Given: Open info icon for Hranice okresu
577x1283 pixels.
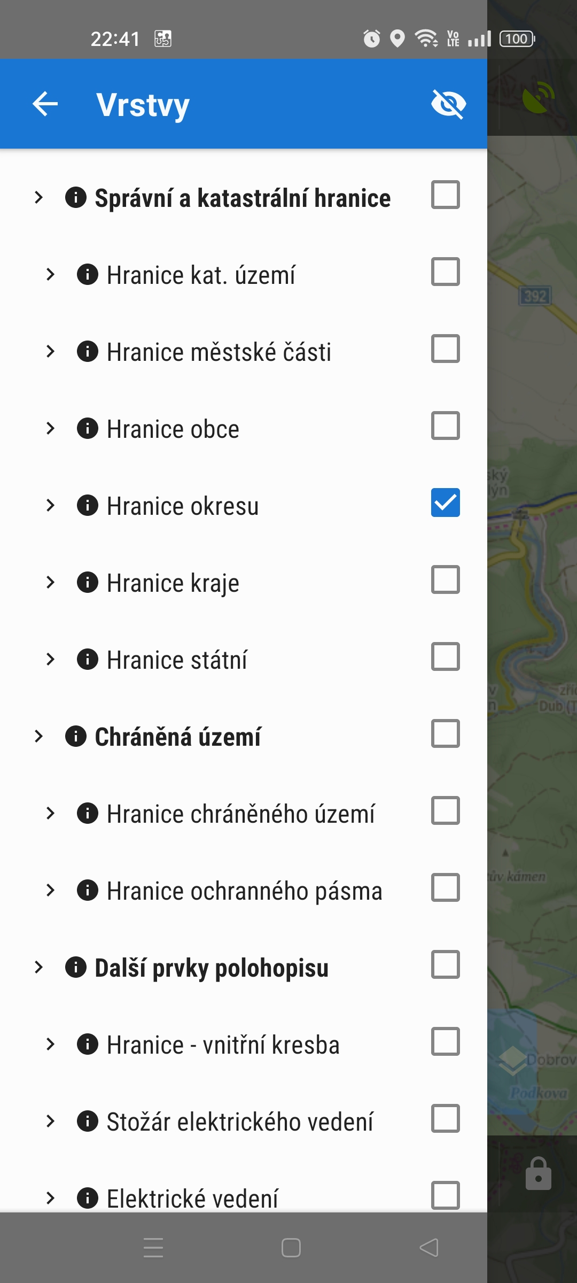Looking at the screenshot, I should [88, 505].
